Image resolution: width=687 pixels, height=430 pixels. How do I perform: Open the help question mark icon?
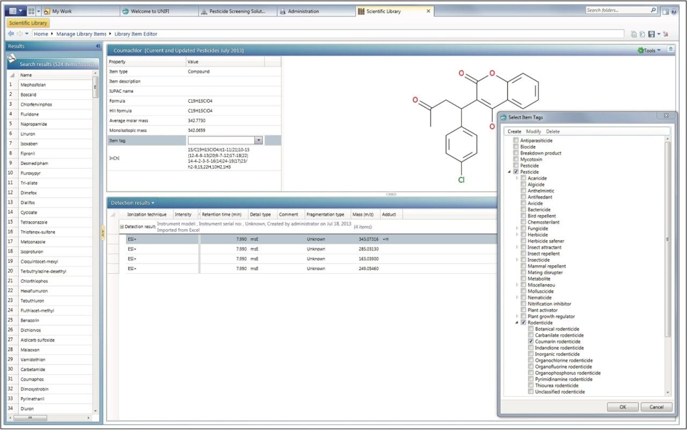(x=674, y=11)
